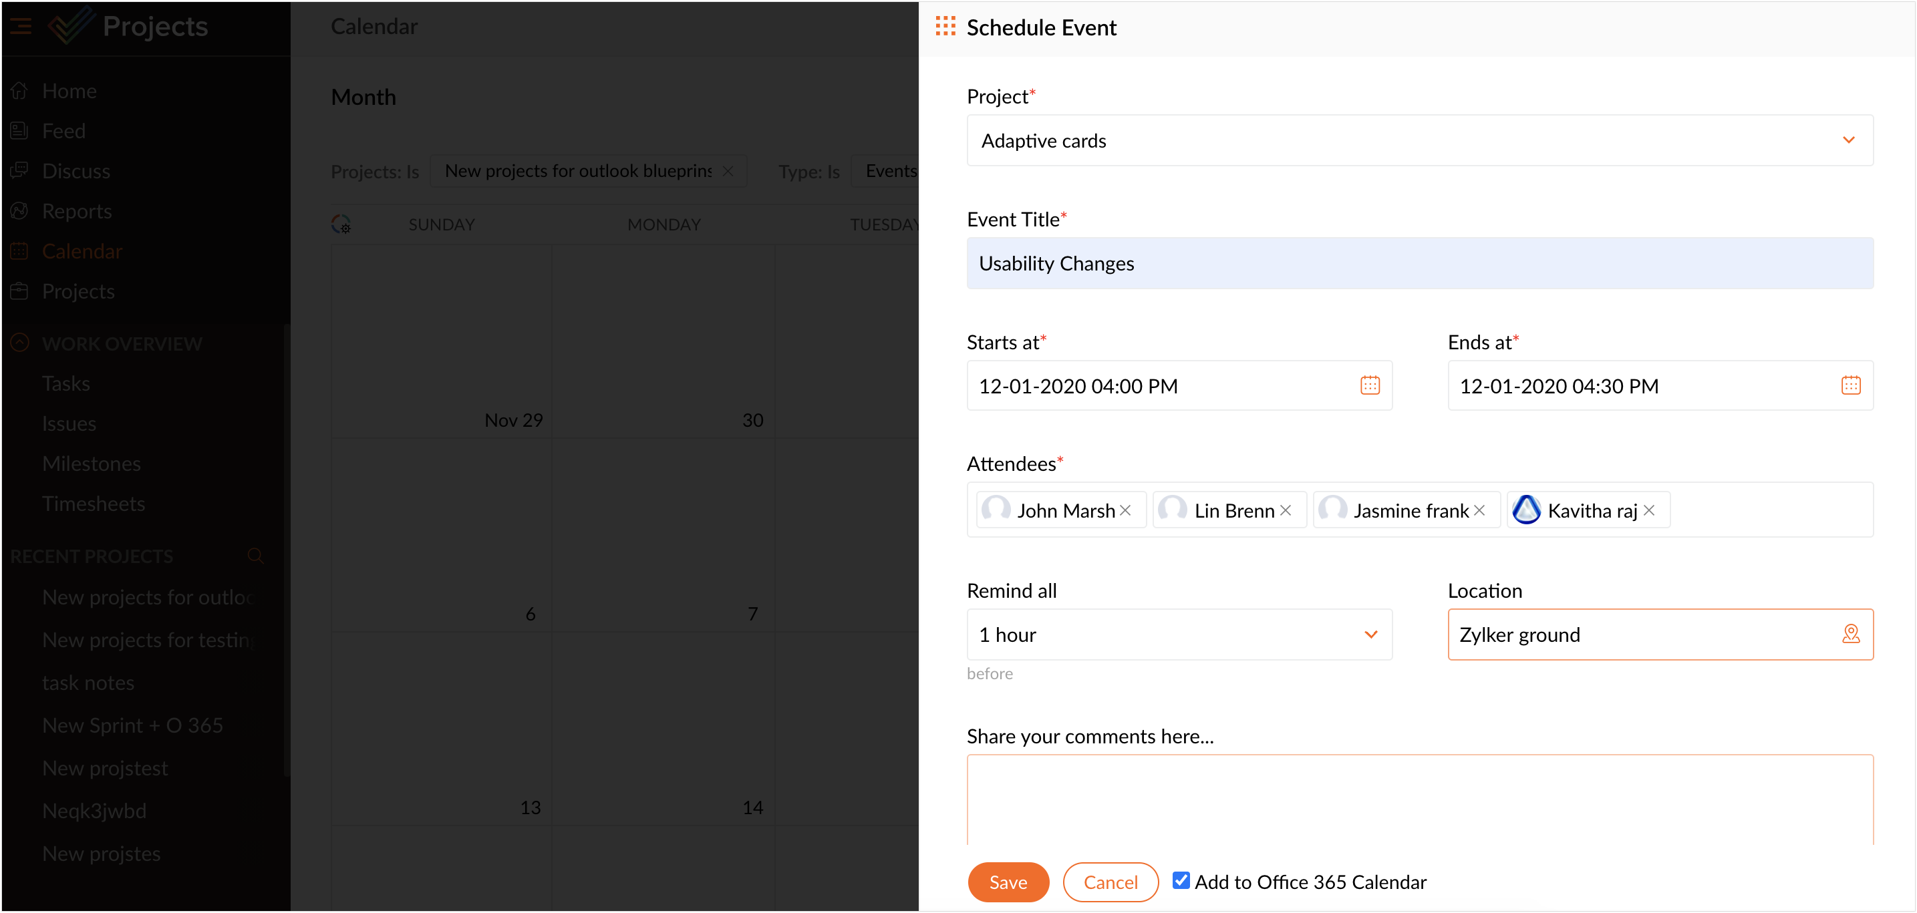Open Milestones under Work Overview
The image size is (1917, 913).
(x=91, y=464)
